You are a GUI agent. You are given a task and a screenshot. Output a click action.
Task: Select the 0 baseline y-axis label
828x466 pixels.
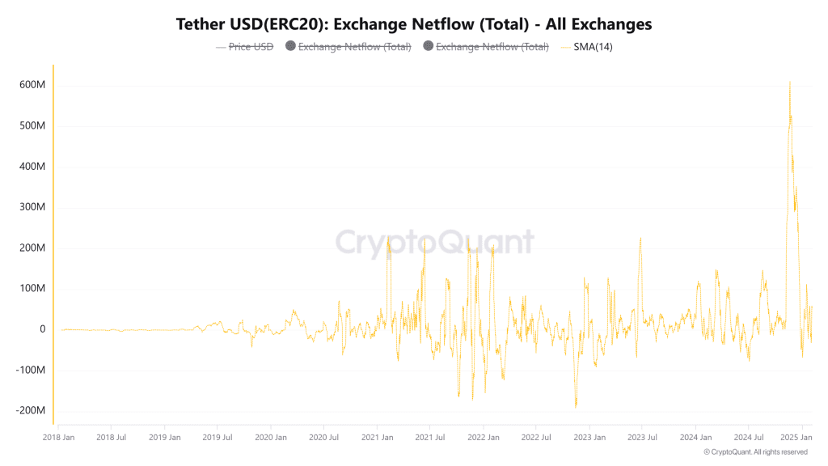coord(42,329)
